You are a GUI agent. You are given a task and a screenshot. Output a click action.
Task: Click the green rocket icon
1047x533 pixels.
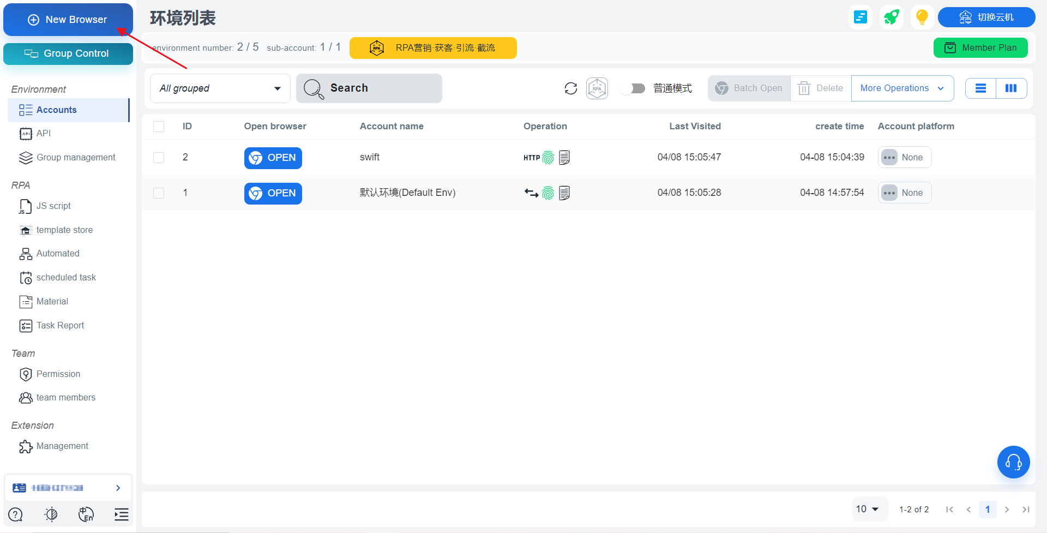coord(892,17)
